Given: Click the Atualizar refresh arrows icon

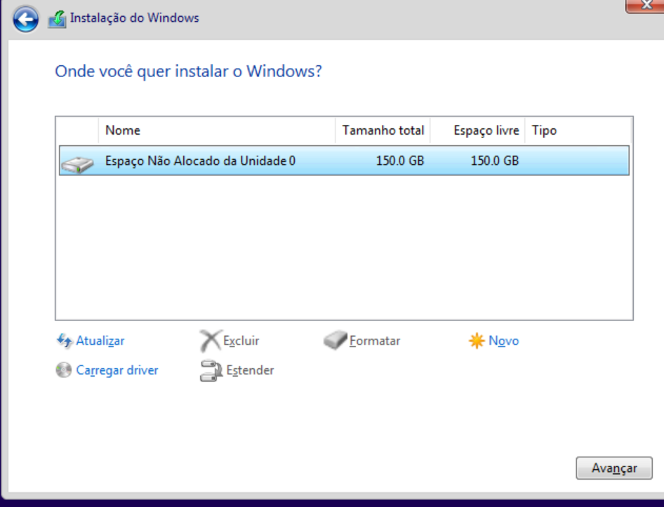Looking at the screenshot, I should (65, 341).
